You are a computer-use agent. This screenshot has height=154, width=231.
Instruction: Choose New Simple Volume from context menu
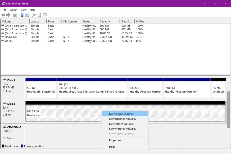coord(121,114)
